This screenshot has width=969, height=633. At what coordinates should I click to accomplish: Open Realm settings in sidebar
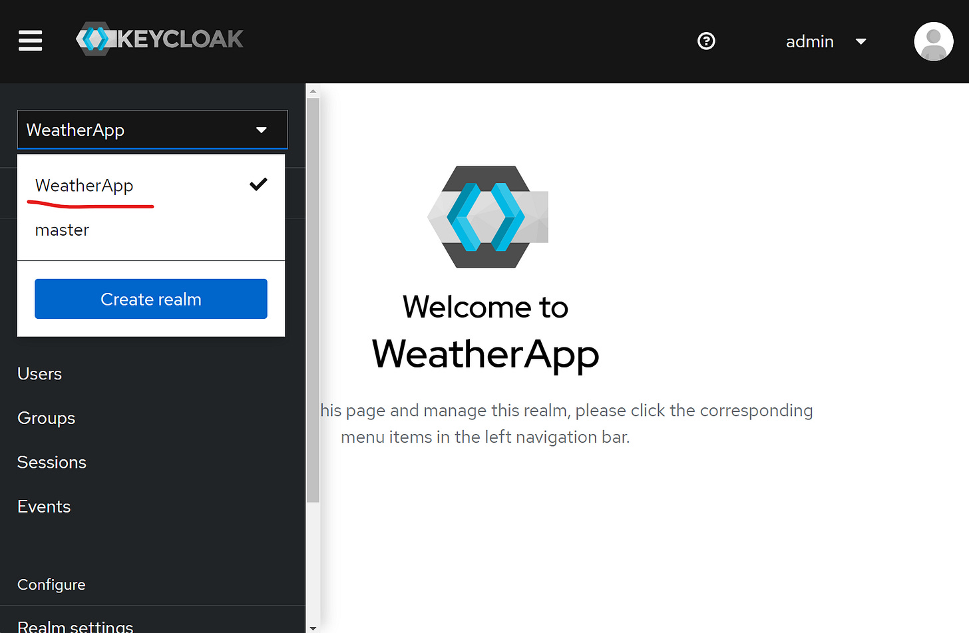pos(75,626)
